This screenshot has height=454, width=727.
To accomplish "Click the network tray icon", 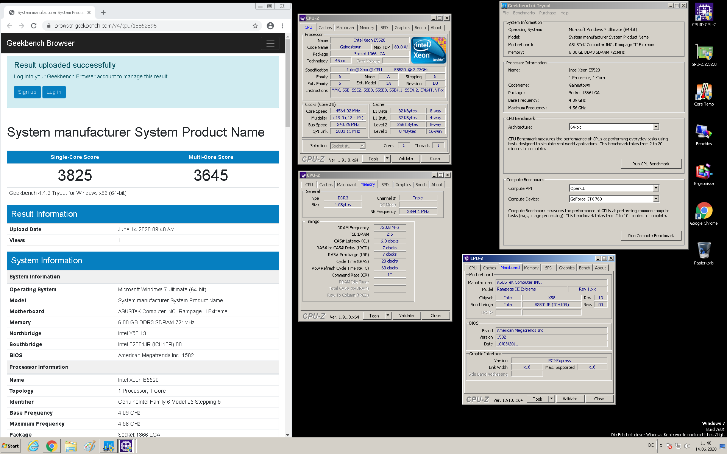I will click(x=678, y=446).
